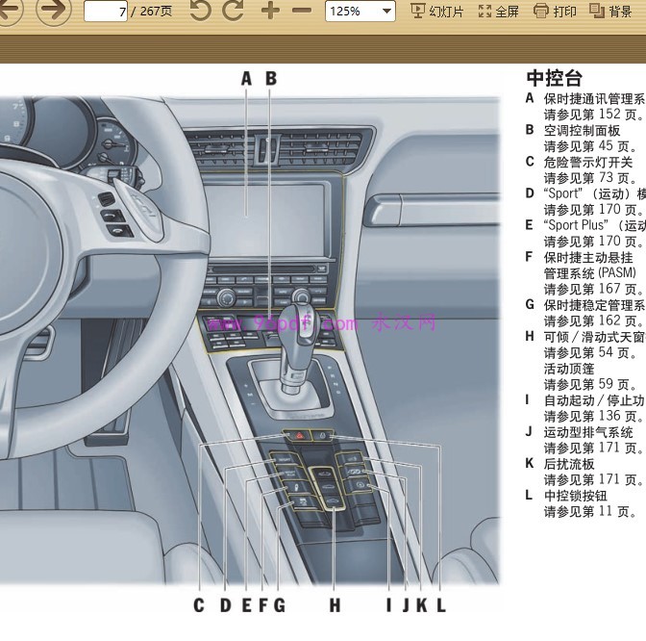Select text 请参见第 162 页。
Viewport: 646px width, 641px height.
tap(594, 320)
